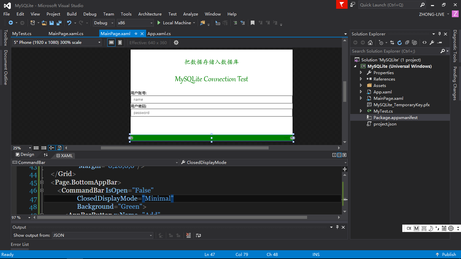This screenshot has width=461, height=259.
Task: Click the designer horizontal scrollbar thumb
Action: click(185, 148)
